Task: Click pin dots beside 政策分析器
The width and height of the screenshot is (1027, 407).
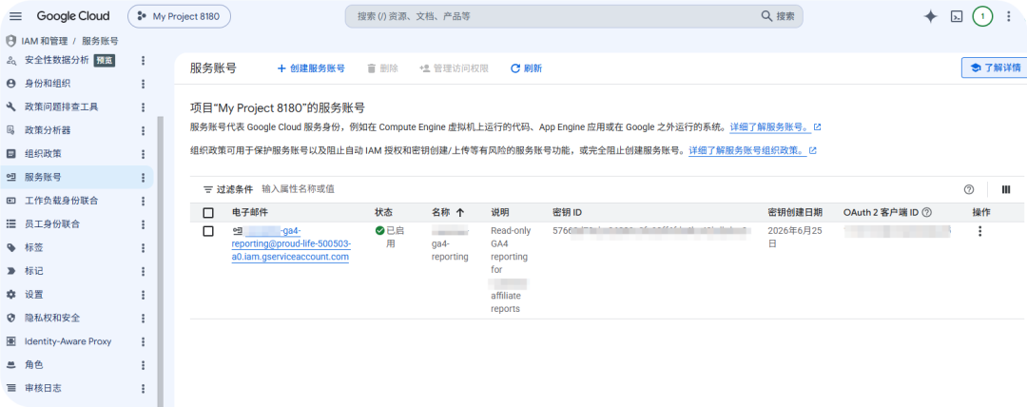Action: 144,130
